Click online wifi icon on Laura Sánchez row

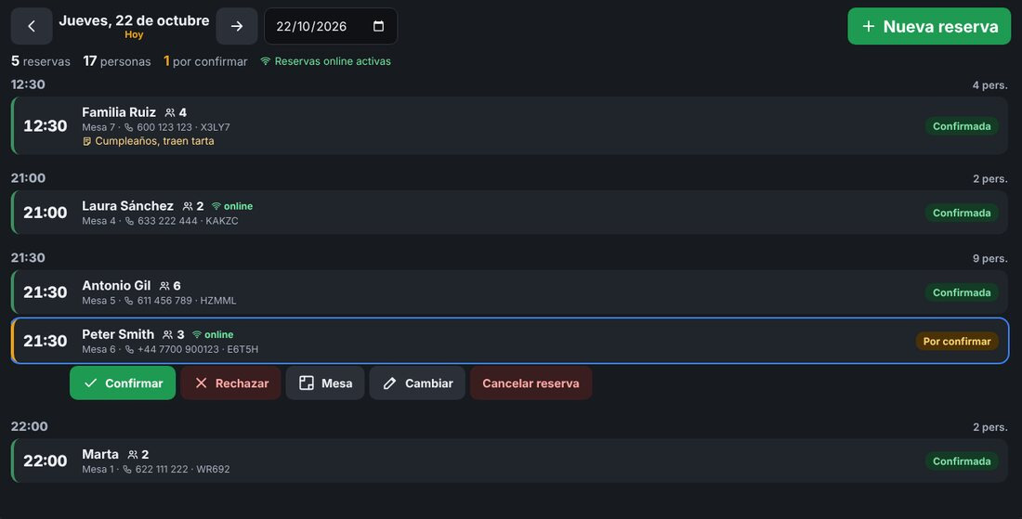pyautogui.click(x=216, y=206)
